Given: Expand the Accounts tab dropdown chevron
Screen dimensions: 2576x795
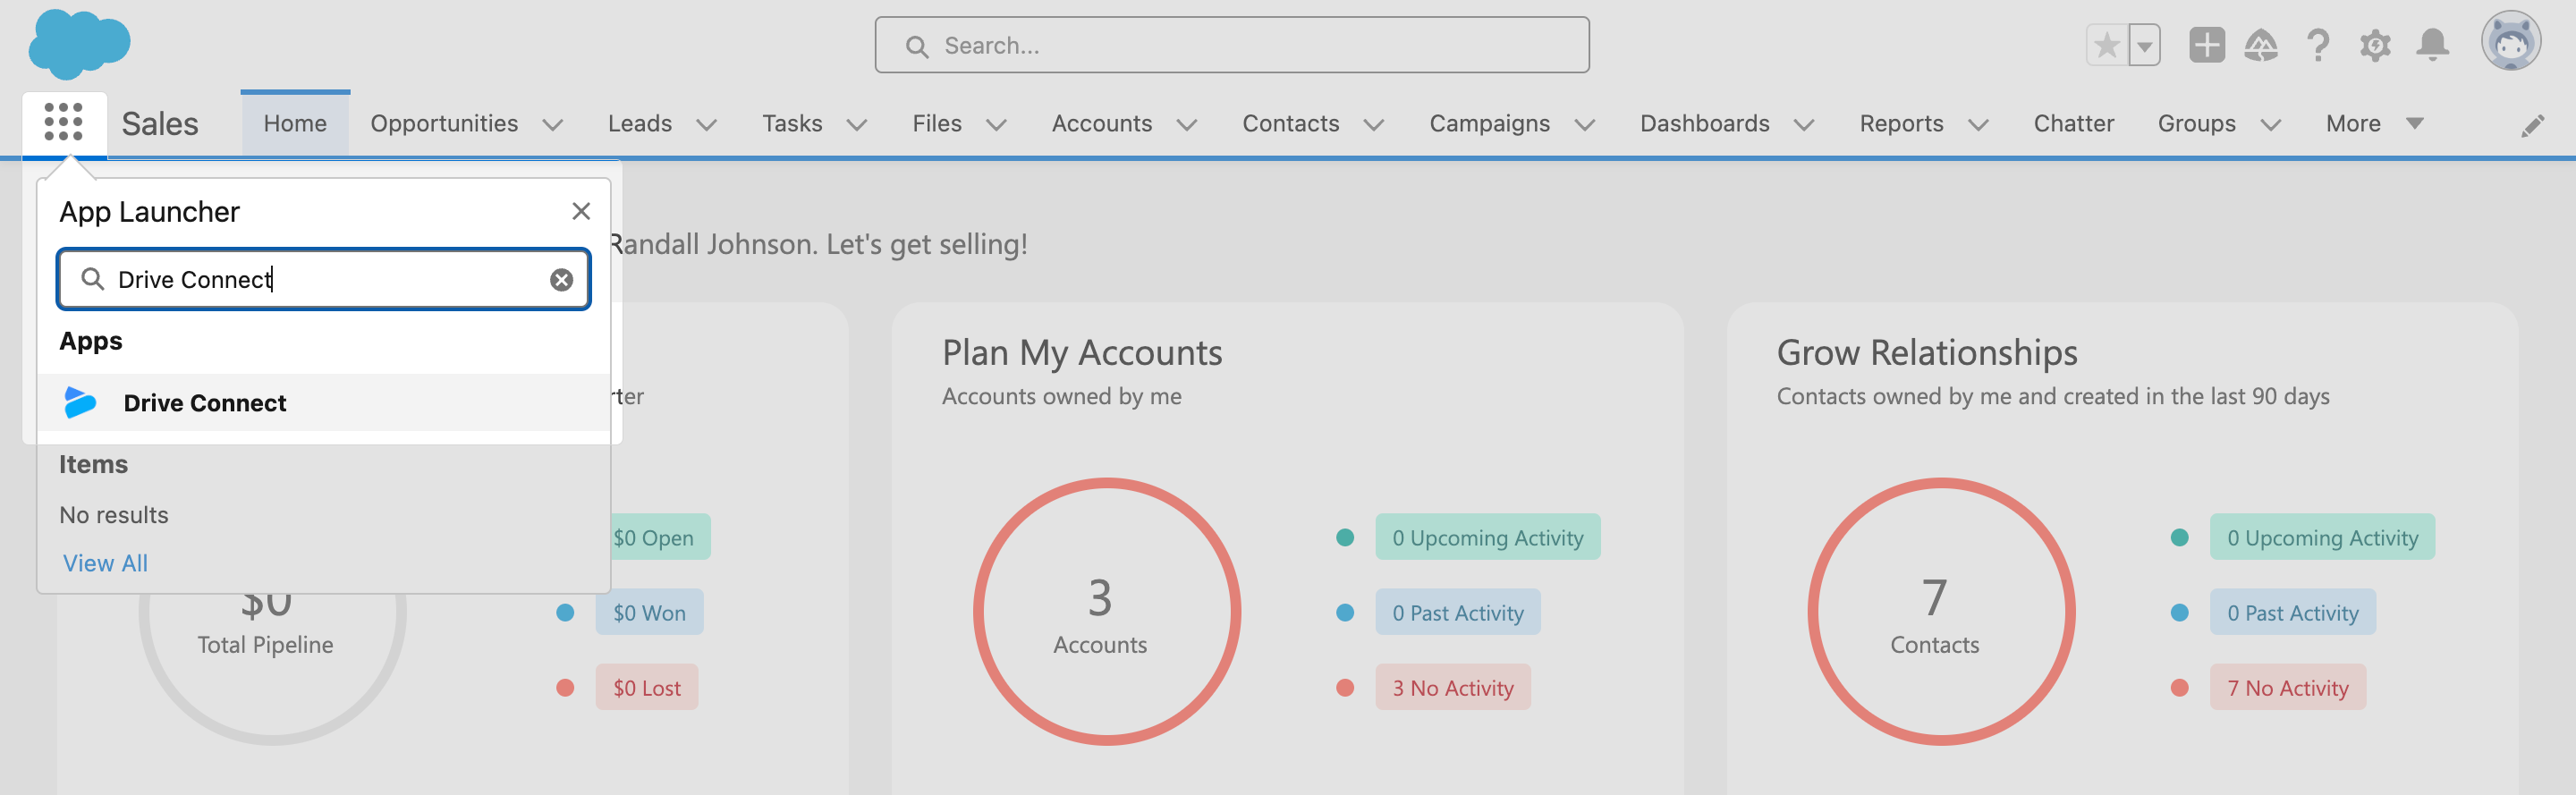Looking at the screenshot, I should (1187, 125).
